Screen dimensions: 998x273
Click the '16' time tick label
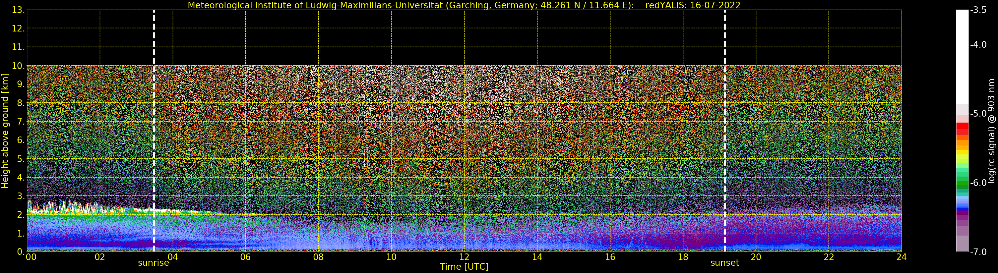point(610,257)
